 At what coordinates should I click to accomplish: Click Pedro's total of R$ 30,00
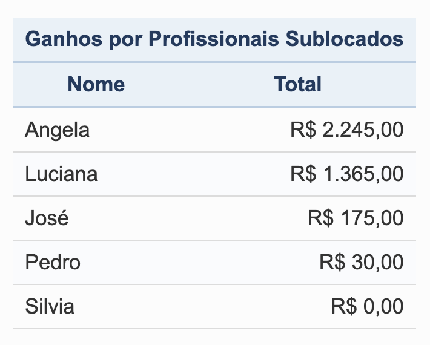(361, 262)
